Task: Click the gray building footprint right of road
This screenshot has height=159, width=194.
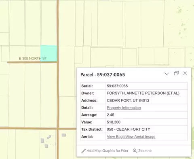Action: point(64,135)
